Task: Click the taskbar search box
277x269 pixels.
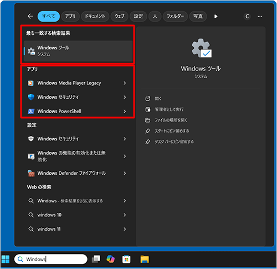Action: pyautogui.click(x=51, y=259)
